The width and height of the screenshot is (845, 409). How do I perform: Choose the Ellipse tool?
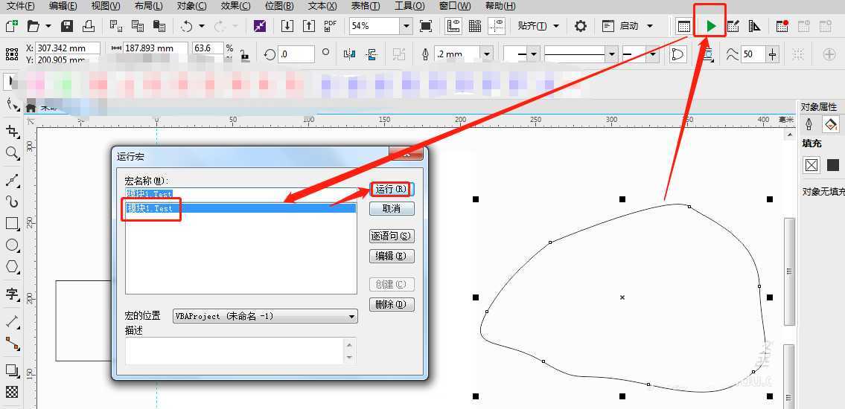[x=12, y=245]
